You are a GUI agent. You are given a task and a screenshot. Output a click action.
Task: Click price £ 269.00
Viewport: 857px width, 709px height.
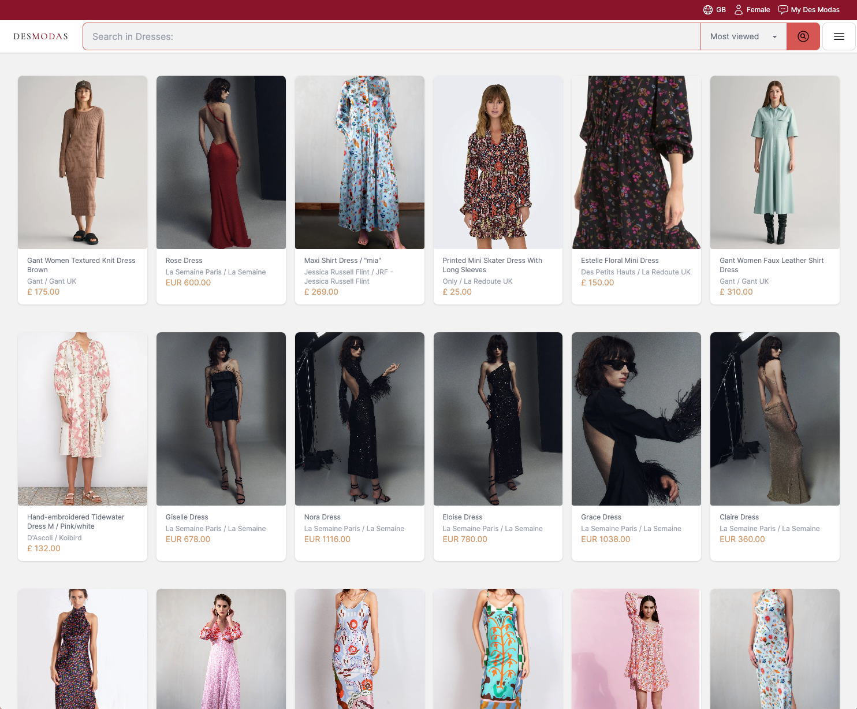click(321, 292)
